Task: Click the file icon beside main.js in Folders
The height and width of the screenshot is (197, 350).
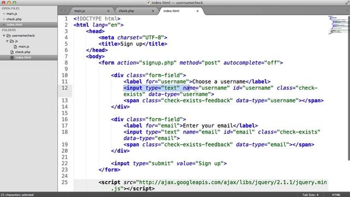Action: click(x=15, y=47)
